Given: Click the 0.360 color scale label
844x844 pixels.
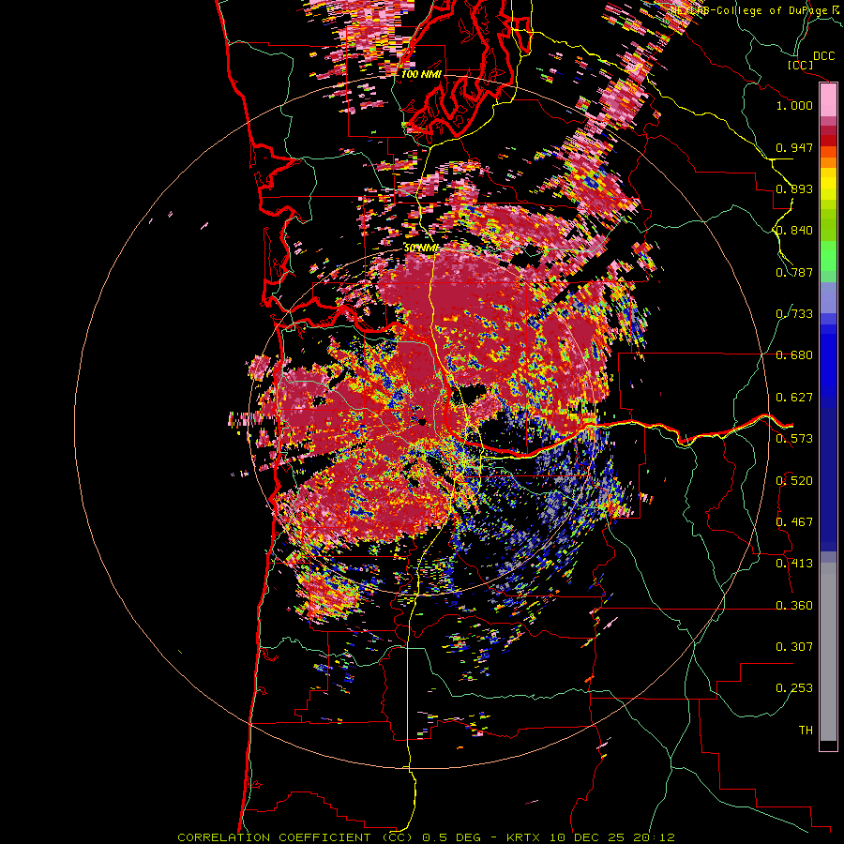Looking at the screenshot, I should 794,606.
